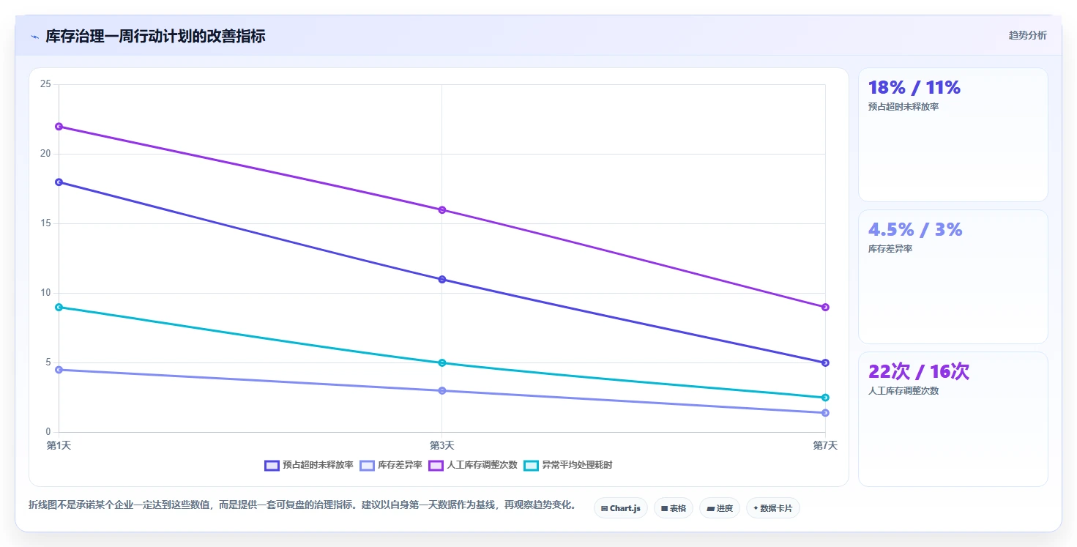Click the 数据卡片 tag

773,508
